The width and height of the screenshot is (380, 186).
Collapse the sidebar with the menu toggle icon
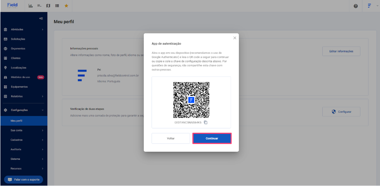coord(41,18)
